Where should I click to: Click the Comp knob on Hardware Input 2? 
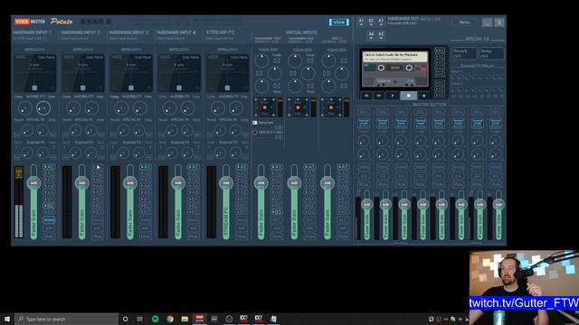click(x=73, y=108)
